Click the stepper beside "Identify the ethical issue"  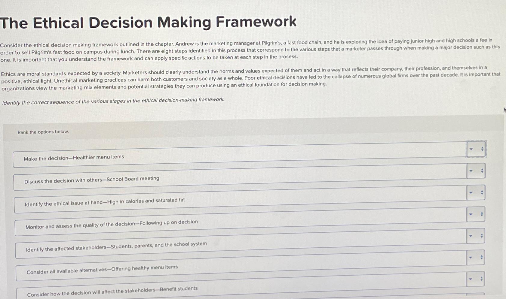(482, 192)
